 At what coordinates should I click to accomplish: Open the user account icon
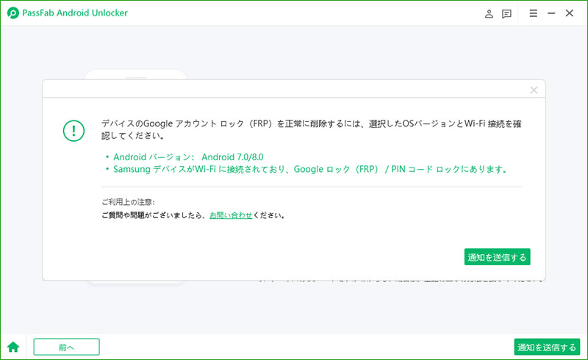tap(489, 14)
